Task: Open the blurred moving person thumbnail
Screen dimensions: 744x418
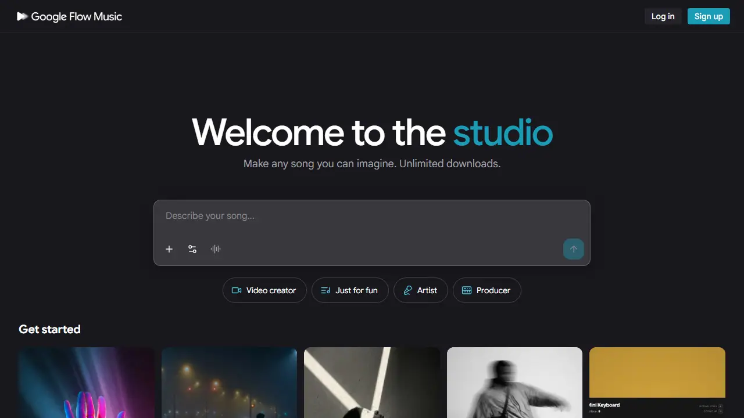Action: coord(514,383)
